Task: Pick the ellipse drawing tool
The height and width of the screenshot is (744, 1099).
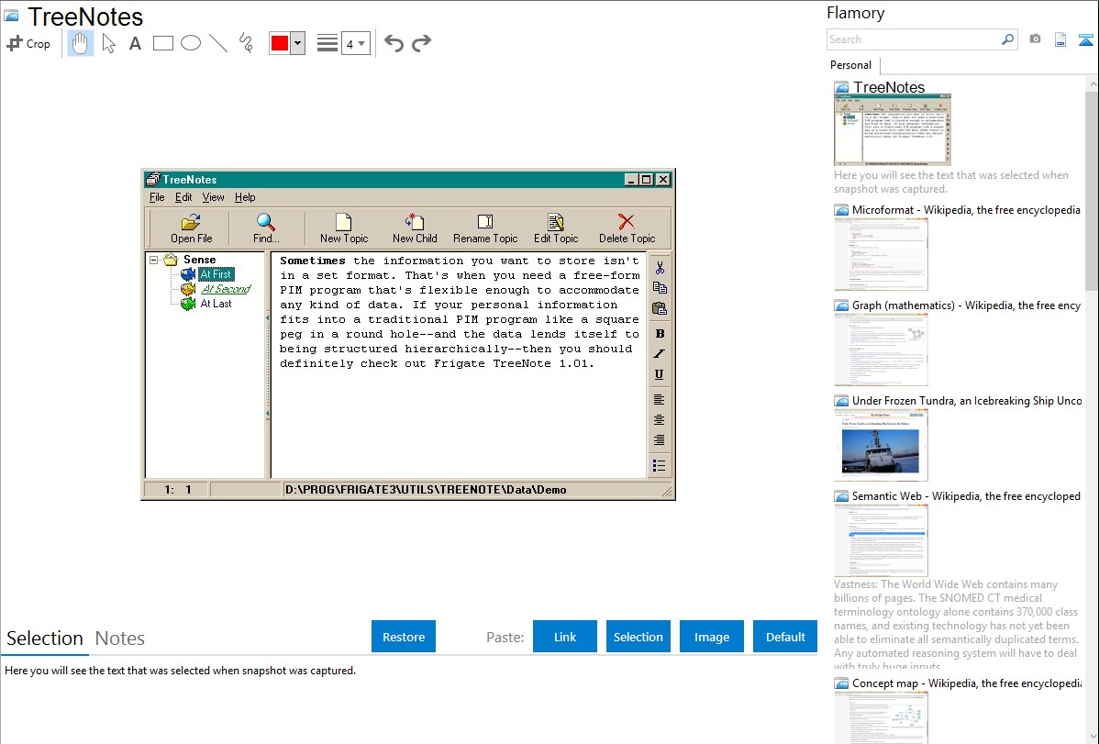Action: coord(191,43)
